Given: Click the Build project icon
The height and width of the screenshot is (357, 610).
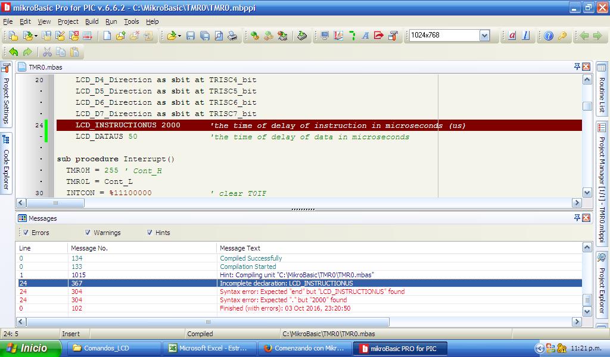Looking at the screenshot, I should click(255, 36).
